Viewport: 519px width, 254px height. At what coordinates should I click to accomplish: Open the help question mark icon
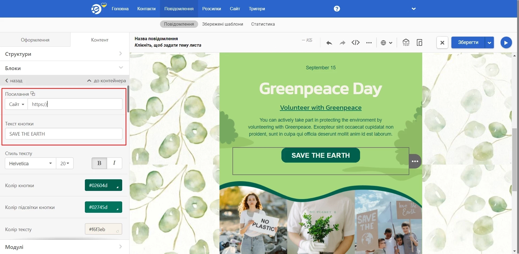(x=337, y=9)
